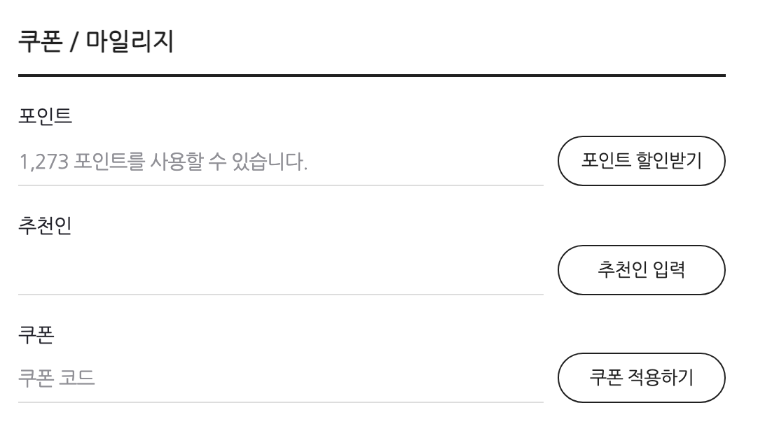This screenshot has width=765, height=431.
Task: Click the 포인트 할인받기 button
Action: [641, 161]
